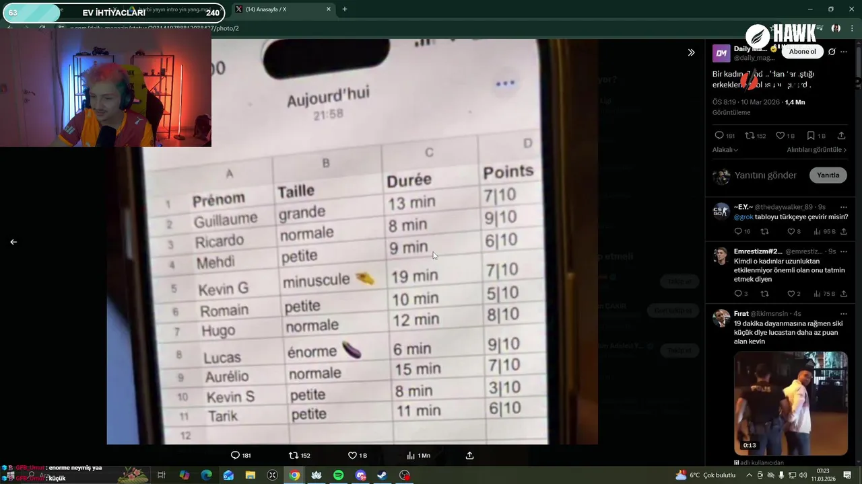Screen dimensions: 862x484
Task: Open more options on E.Y. reply
Action: coord(843,207)
